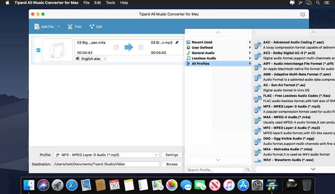Screen dimensions: 335x194
Task: Launch Safari from the Dock
Action: pos(72,185)
